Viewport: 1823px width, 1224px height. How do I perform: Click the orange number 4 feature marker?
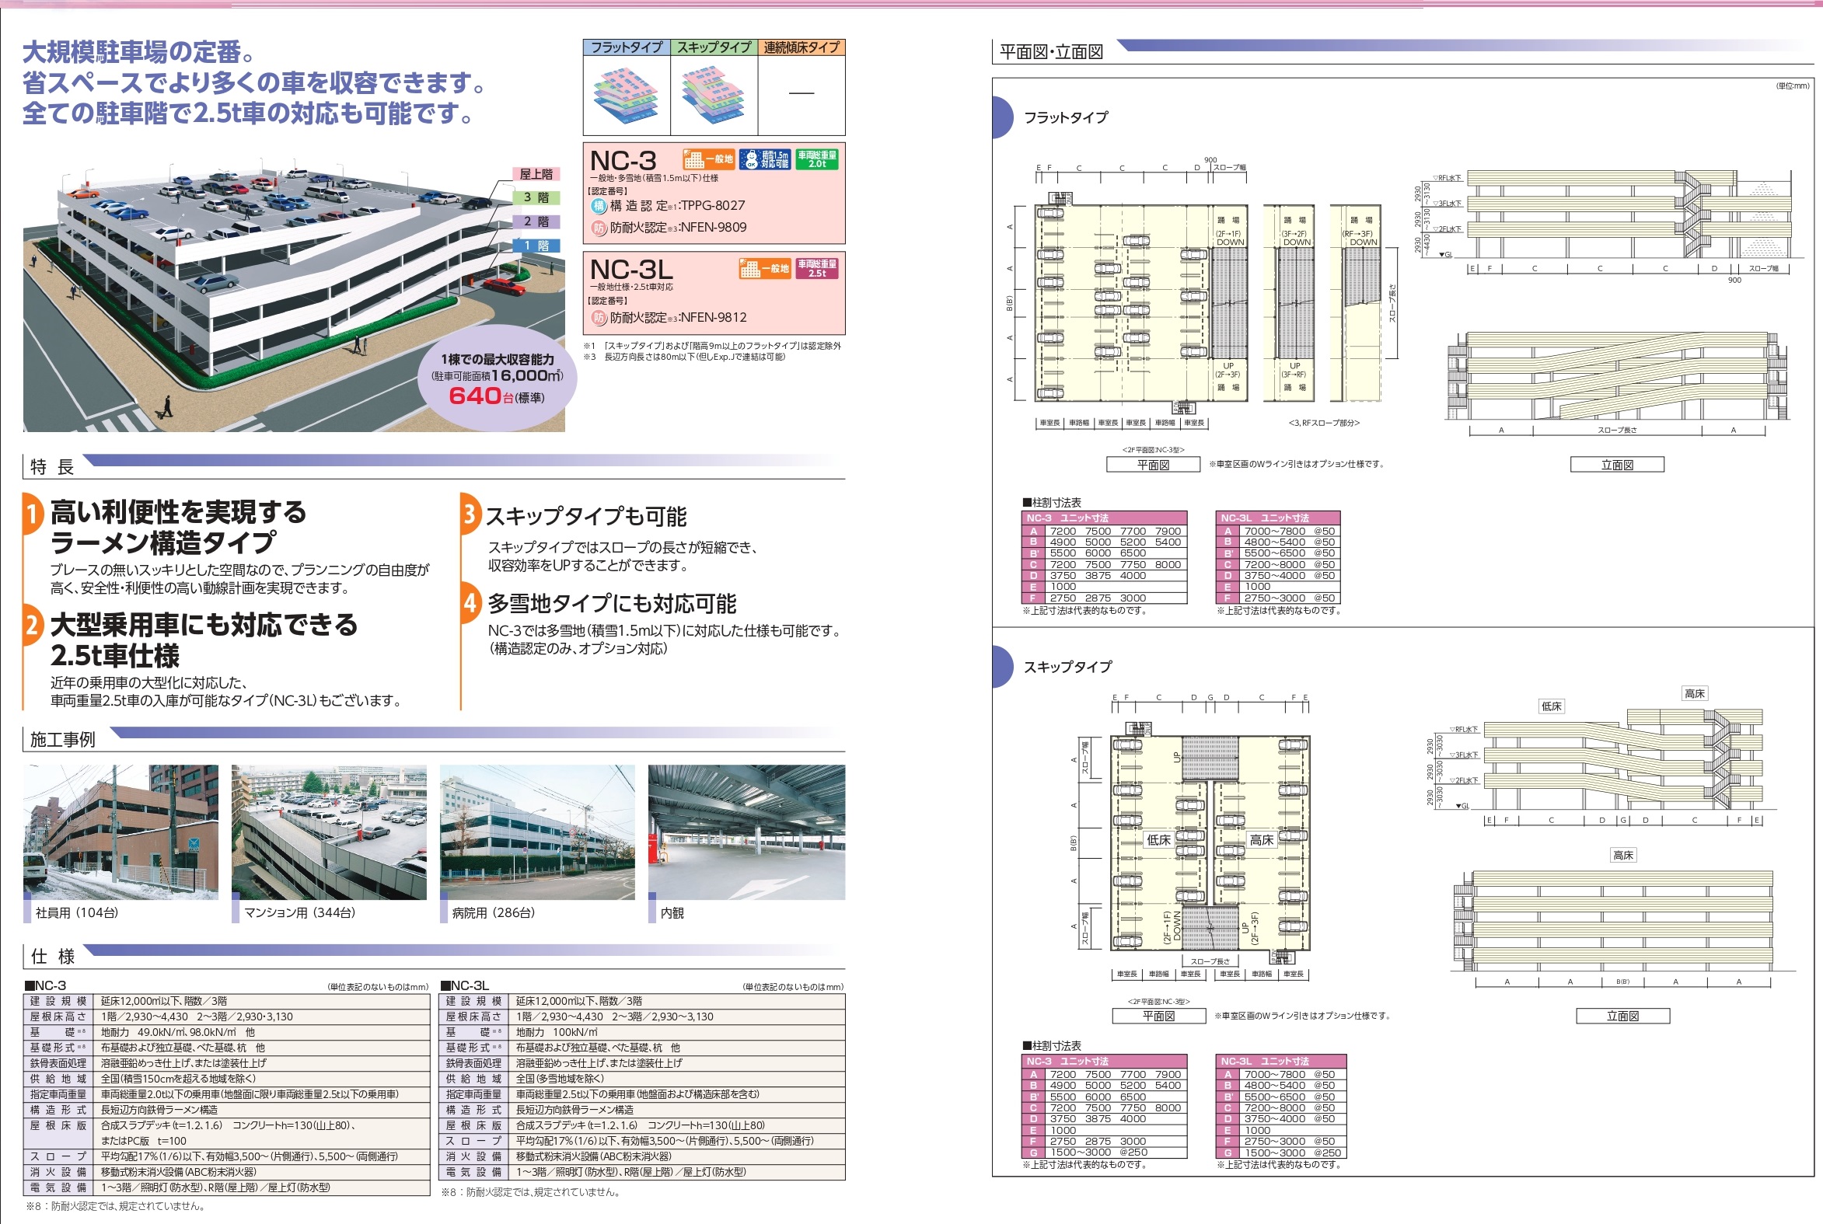[470, 602]
